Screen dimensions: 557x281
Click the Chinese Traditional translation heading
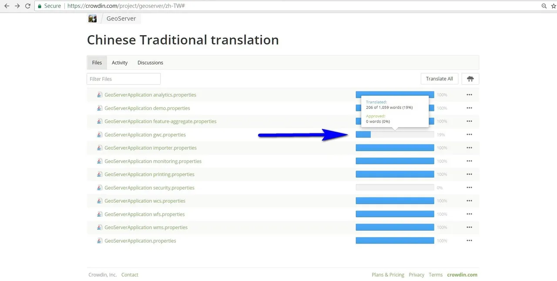183,40
